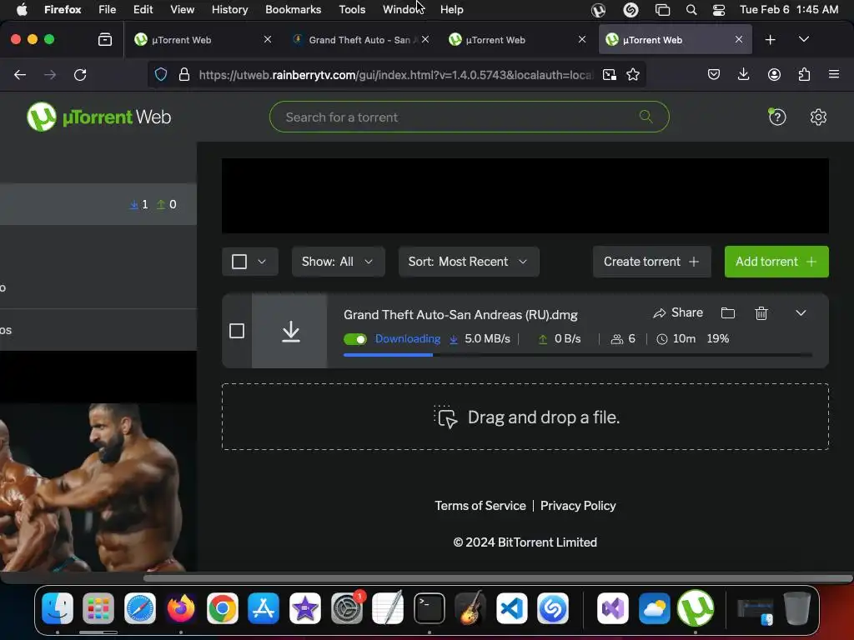Viewport: 854px width, 640px height.
Task: Open the Privacy Policy link
Action: (578, 506)
